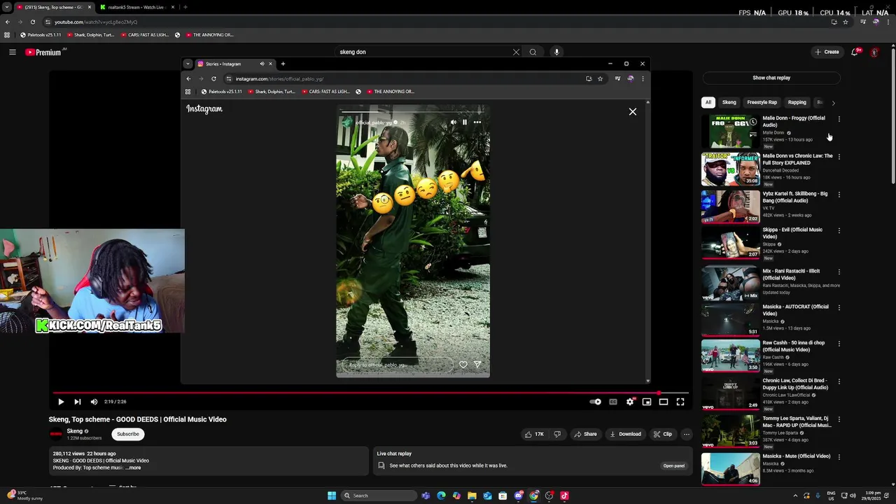This screenshot has width=896, height=504.
Task: Click the Reply to official_pablo_yg field
Action: (x=397, y=365)
